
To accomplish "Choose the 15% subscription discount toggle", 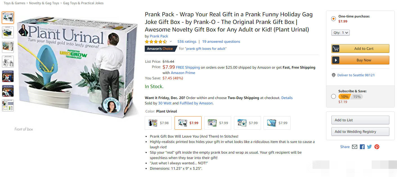I will (x=357, y=97).
